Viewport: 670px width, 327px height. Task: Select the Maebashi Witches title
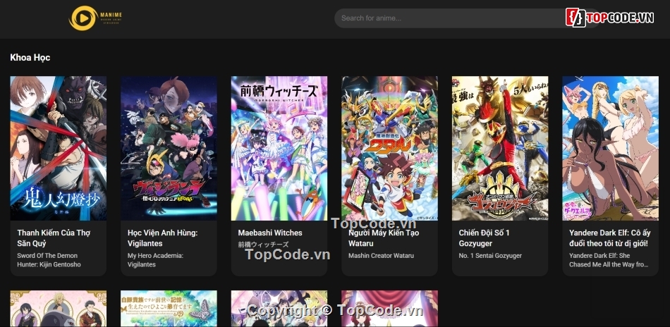click(x=270, y=233)
